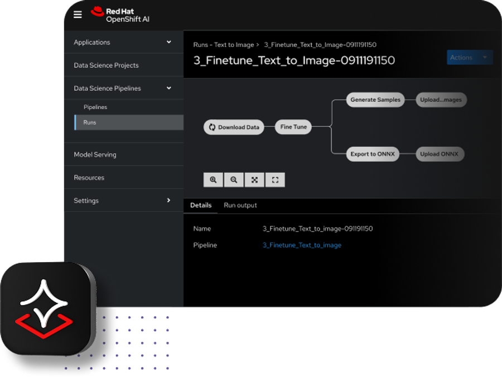Viewport: 502px width, 379px height.
Task: Open the hamburger navigation menu
Action: pos(78,15)
